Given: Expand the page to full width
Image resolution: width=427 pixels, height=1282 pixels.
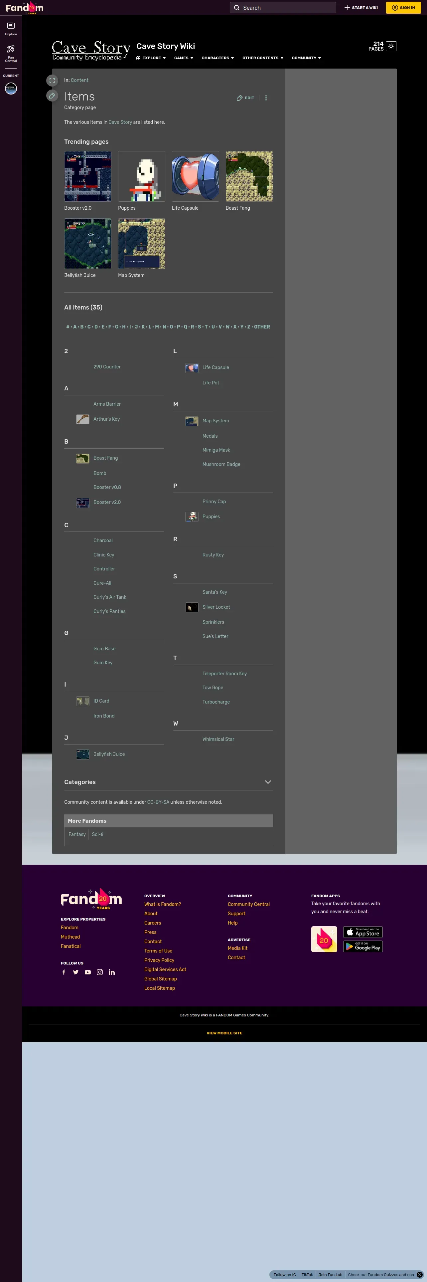Looking at the screenshot, I should click(52, 81).
